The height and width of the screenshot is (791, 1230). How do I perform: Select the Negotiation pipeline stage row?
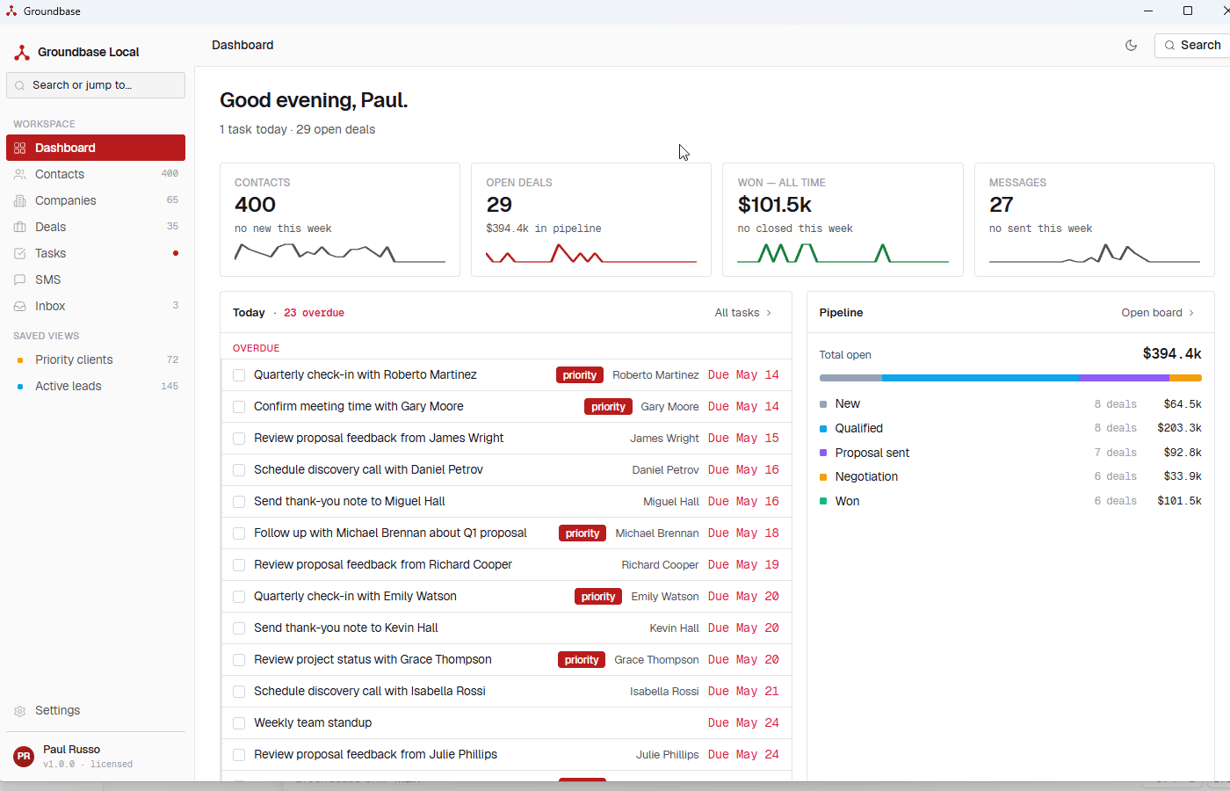point(1010,476)
